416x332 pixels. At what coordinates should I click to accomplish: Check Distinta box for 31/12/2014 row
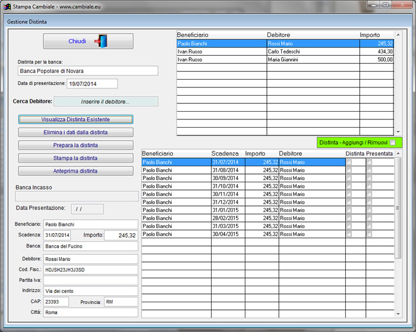[349, 202]
